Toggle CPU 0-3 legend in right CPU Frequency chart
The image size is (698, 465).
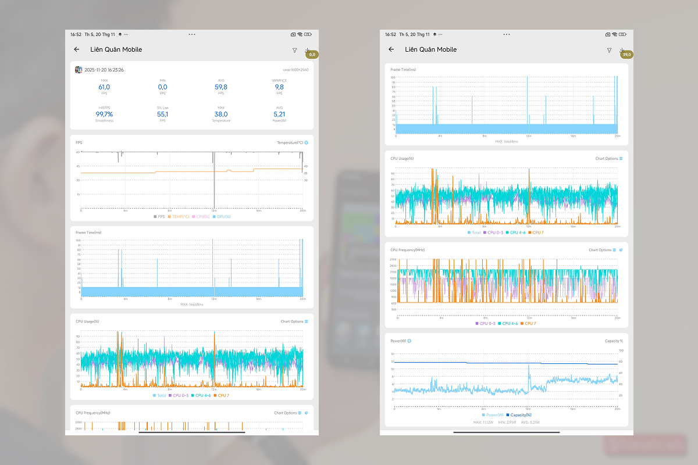(486, 323)
